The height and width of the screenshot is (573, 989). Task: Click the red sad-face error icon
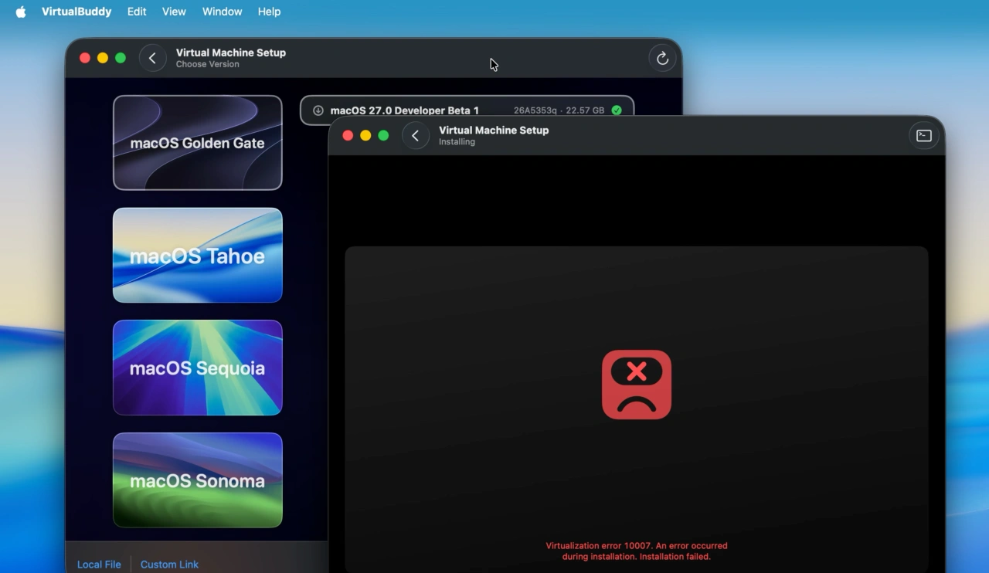[637, 385]
